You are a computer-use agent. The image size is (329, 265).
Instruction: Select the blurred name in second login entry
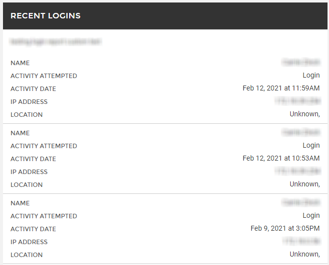pos(301,132)
